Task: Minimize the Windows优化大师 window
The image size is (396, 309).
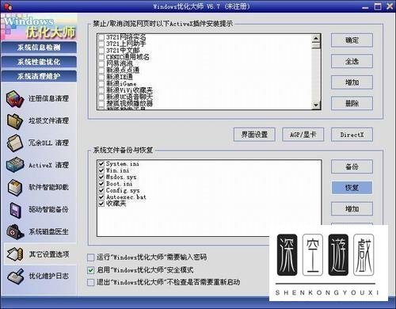Action: [365, 7]
